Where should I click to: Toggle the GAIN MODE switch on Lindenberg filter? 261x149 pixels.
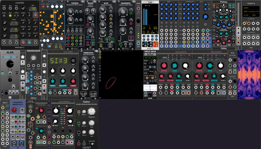click(92, 144)
